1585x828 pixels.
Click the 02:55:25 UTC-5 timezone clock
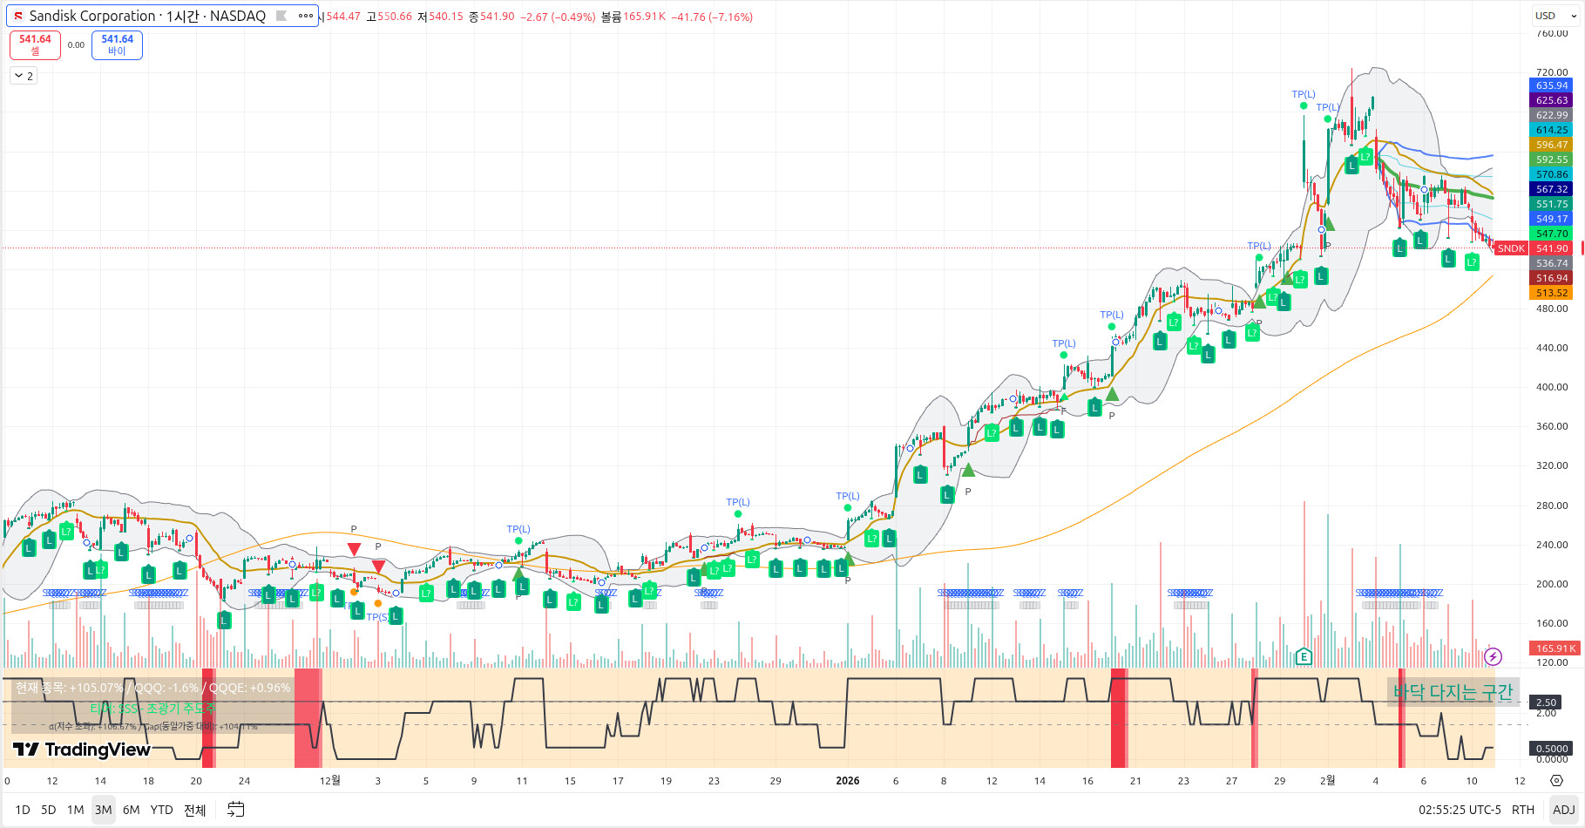pos(1460,810)
